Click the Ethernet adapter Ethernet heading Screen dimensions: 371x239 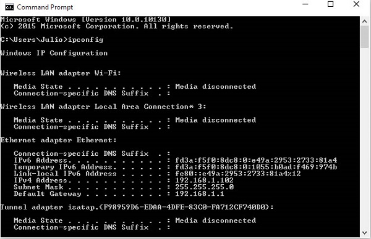coord(59,140)
